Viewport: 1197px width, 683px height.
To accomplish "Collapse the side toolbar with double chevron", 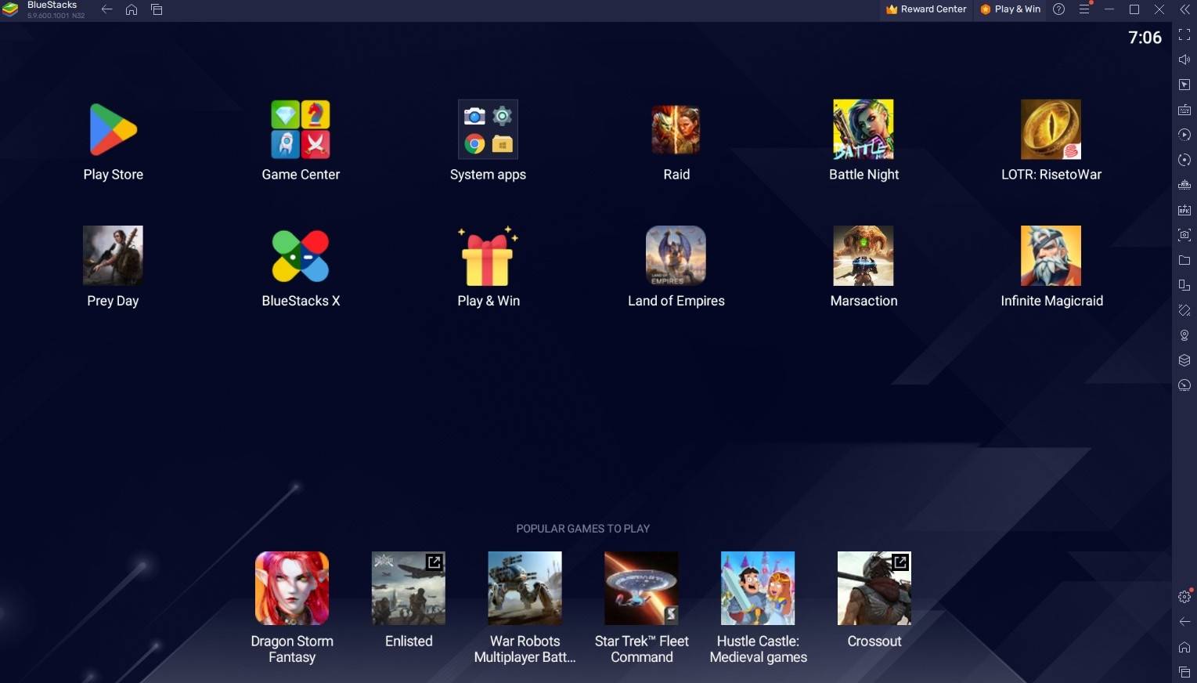I will 1184,9.
